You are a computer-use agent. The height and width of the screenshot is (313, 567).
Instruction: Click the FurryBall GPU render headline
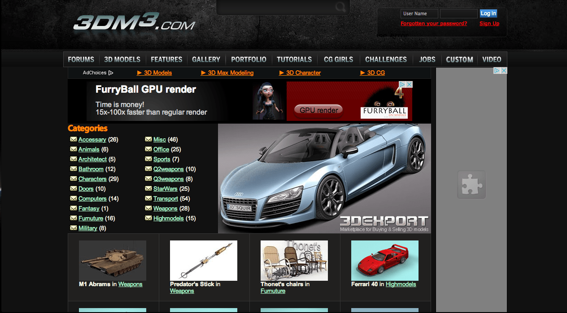coord(146,89)
